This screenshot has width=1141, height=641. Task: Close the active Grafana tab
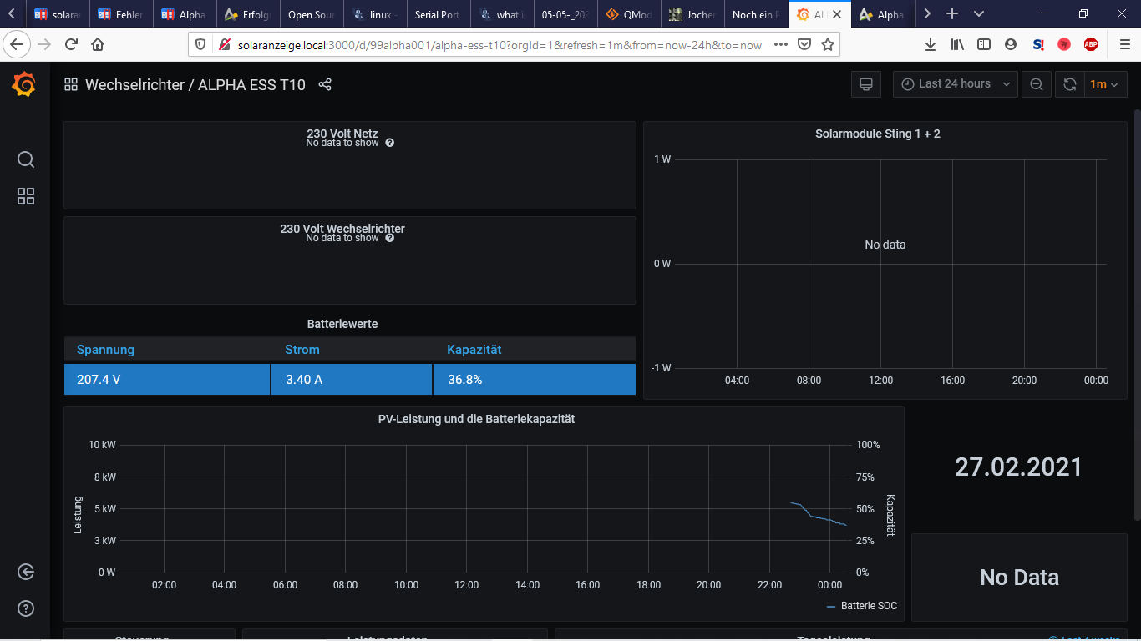(838, 14)
